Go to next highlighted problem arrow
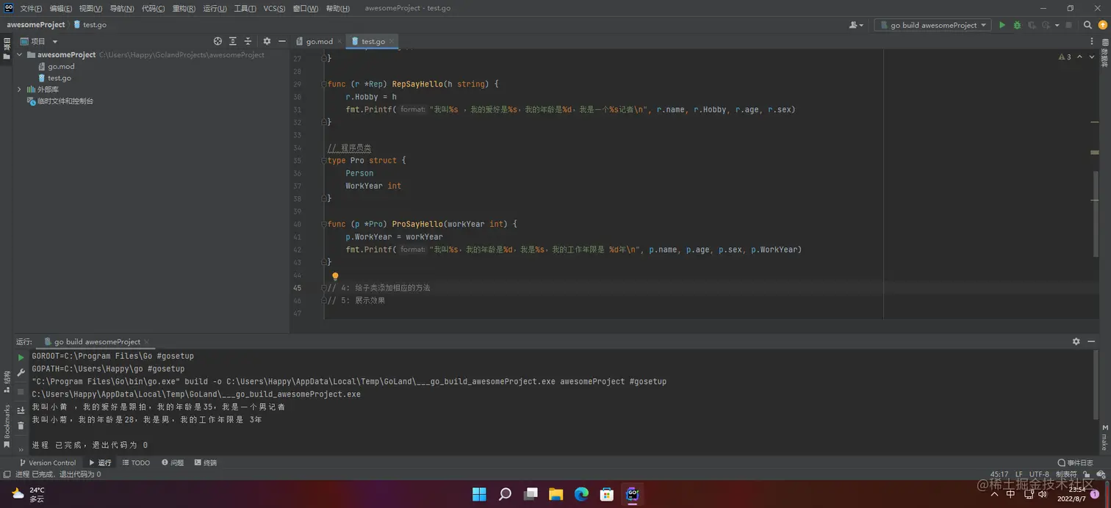 [x=1092, y=57]
